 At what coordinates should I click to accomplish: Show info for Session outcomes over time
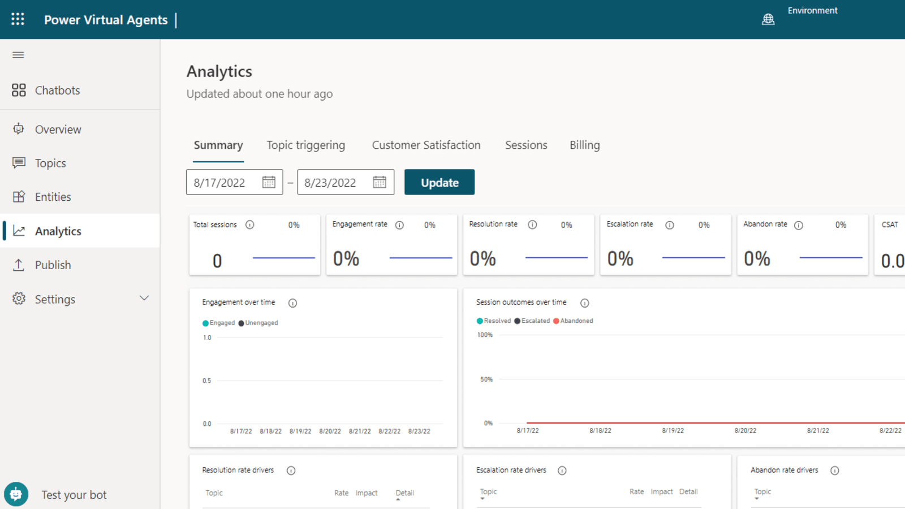click(585, 303)
